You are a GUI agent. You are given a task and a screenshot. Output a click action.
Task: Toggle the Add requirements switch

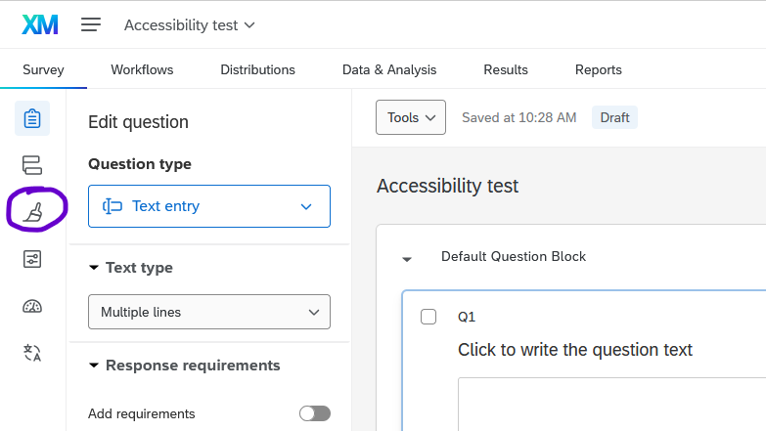315,413
